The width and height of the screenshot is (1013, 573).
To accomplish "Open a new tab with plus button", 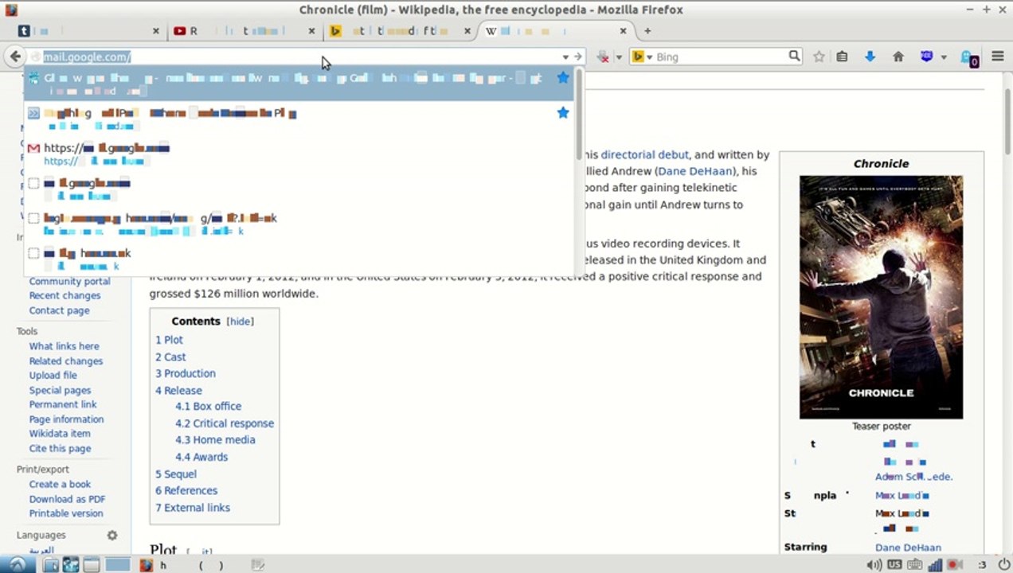I will 647,31.
